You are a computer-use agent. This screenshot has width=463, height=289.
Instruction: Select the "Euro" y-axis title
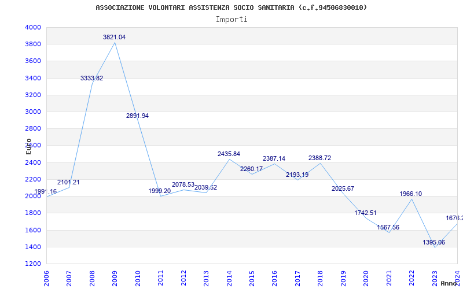(x=28, y=146)
